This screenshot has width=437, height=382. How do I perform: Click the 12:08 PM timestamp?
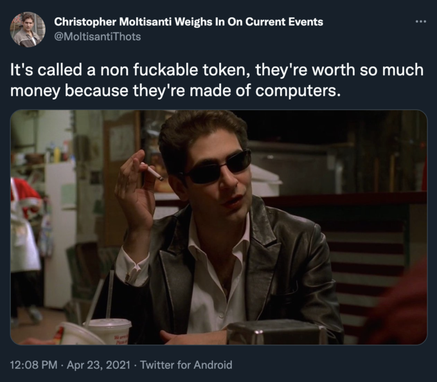click(x=33, y=365)
